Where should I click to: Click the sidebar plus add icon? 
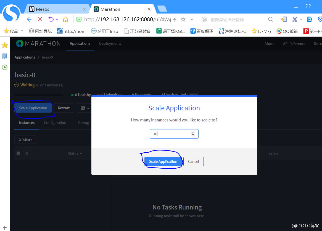(5, 227)
